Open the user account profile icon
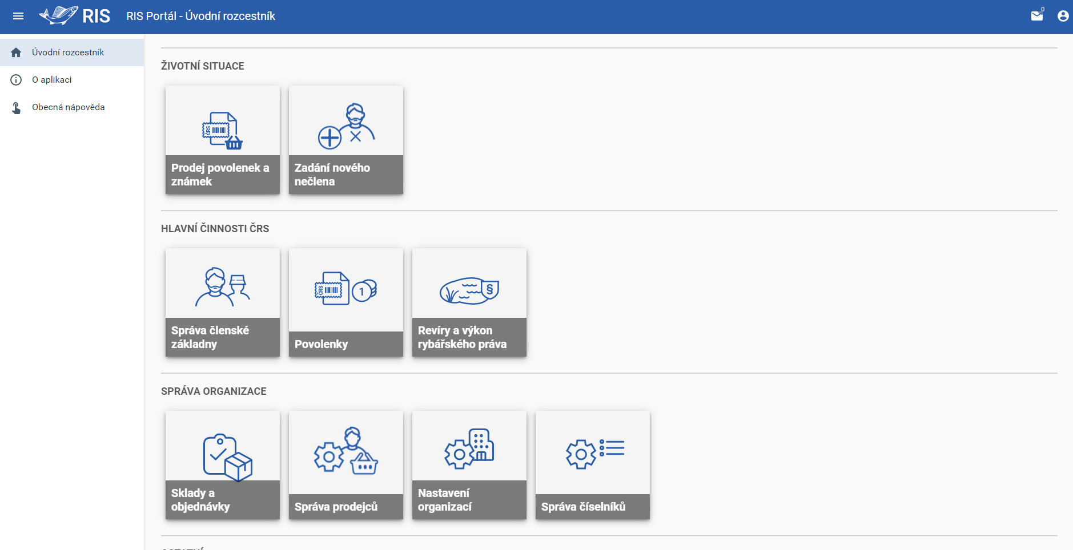1073x550 pixels. click(1063, 16)
